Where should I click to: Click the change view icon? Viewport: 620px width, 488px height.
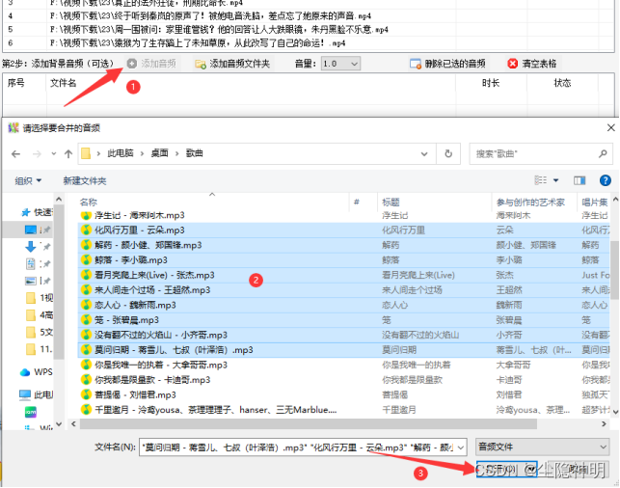(541, 180)
